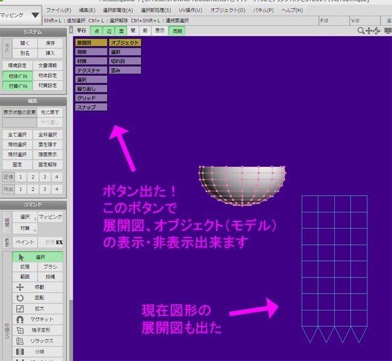Open the ファイル(F) menu

coord(59,10)
